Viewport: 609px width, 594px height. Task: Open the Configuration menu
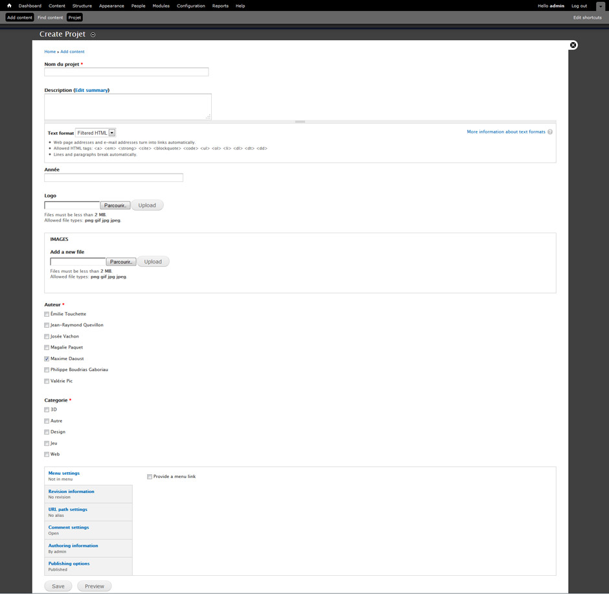[x=190, y=6]
